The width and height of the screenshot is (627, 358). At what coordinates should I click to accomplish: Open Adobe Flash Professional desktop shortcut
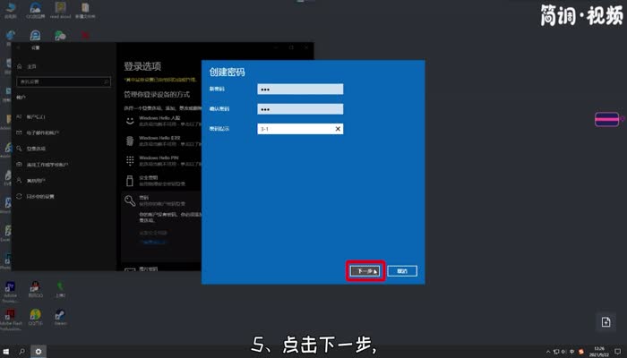[x=11, y=320]
